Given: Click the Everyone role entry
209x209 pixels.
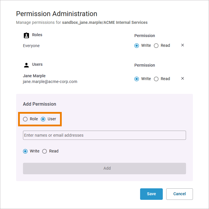Looking at the screenshot, I should pos(31,46).
